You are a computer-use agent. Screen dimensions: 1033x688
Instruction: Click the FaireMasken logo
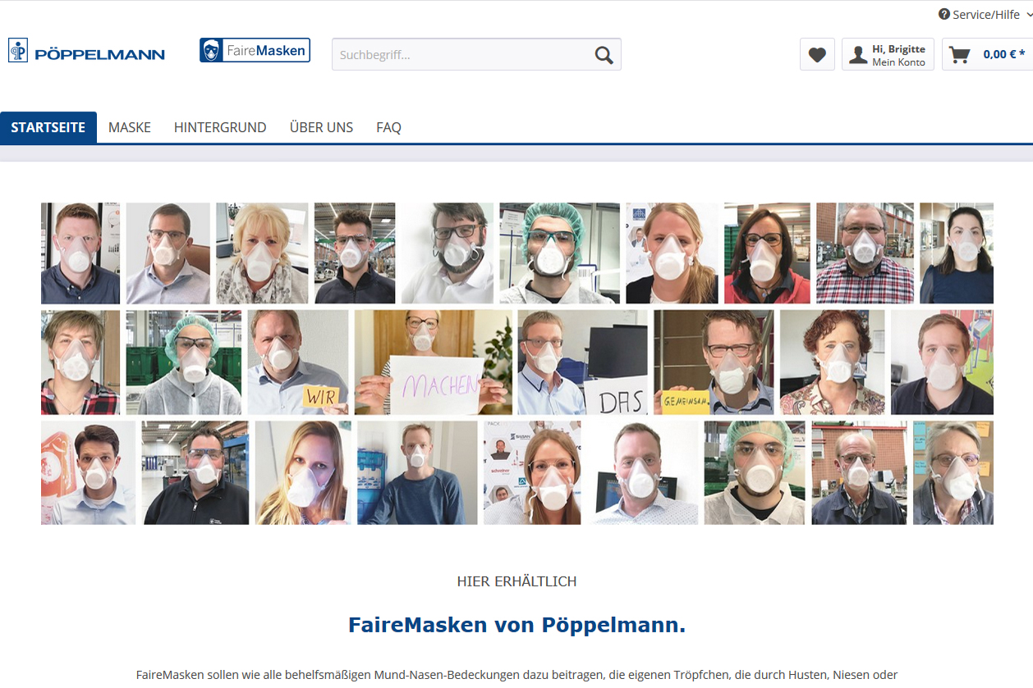coord(255,50)
